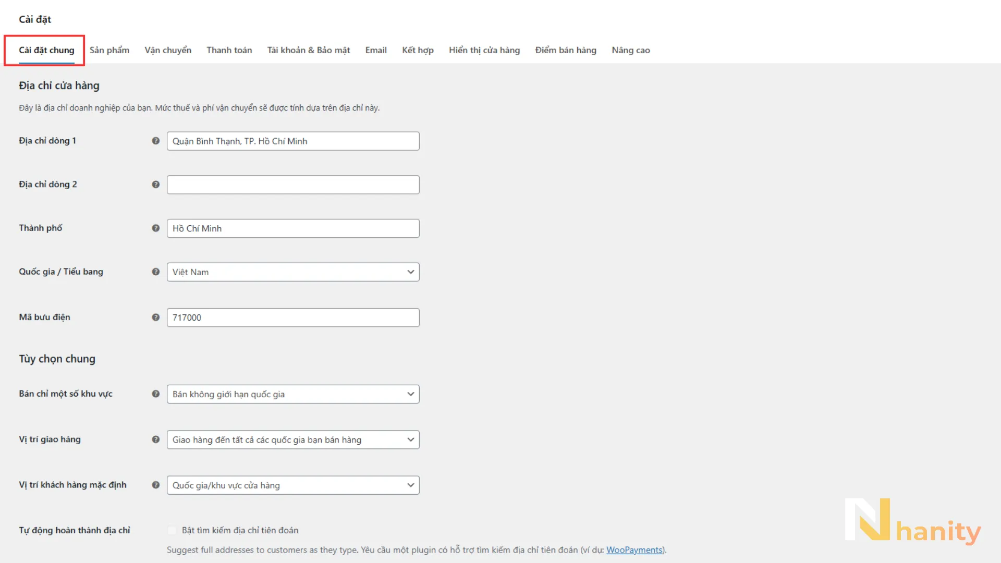This screenshot has height=563, width=1001.
Task: Switch to the Email tab
Action: click(x=376, y=50)
